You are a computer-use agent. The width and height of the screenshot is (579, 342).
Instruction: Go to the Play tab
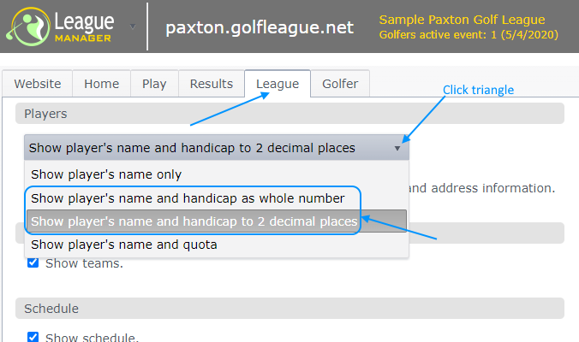(x=154, y=84)
